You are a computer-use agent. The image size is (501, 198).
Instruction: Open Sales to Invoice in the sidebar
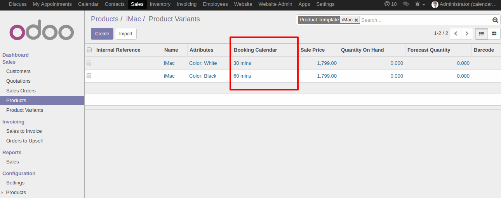tap(24, 131)
